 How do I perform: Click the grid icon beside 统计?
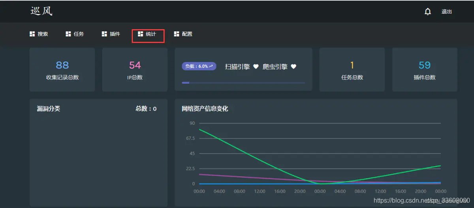[x=140, y=34]
